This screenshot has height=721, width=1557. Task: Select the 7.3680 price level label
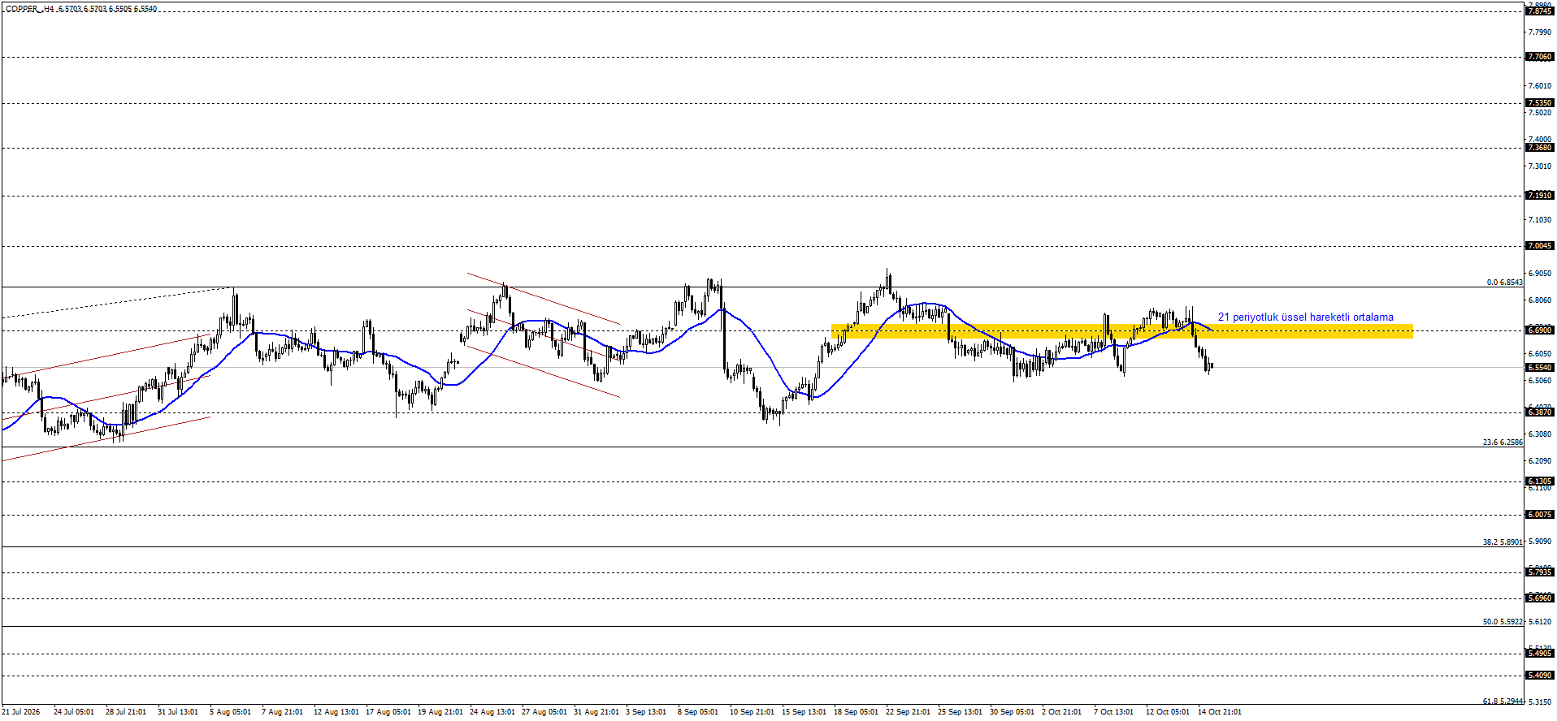coord(1540,148)
